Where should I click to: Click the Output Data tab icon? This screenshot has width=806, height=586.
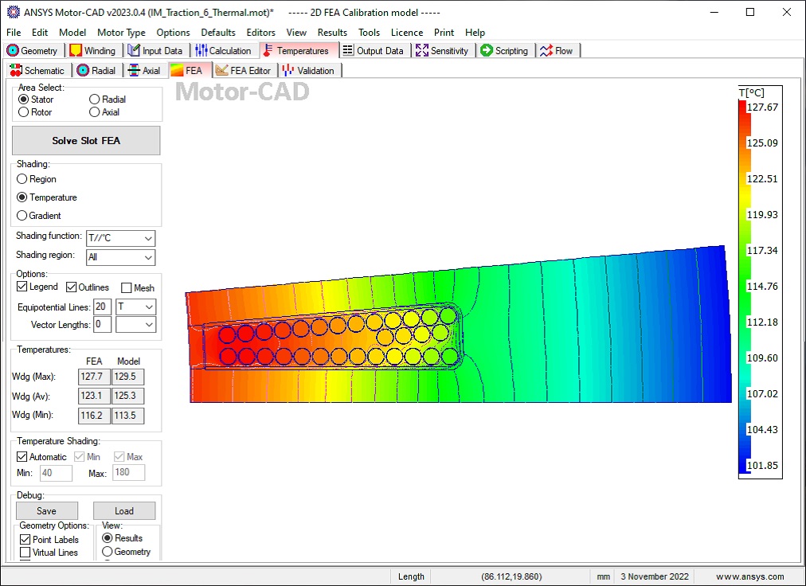pos(348,50)
